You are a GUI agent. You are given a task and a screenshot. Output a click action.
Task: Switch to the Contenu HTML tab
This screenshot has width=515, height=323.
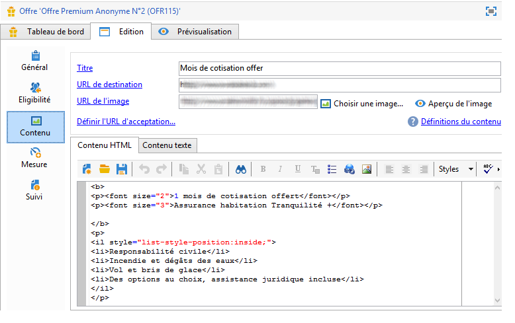105,145
